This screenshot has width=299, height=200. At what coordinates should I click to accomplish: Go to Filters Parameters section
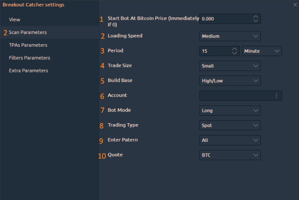click(x=30, y=58)
